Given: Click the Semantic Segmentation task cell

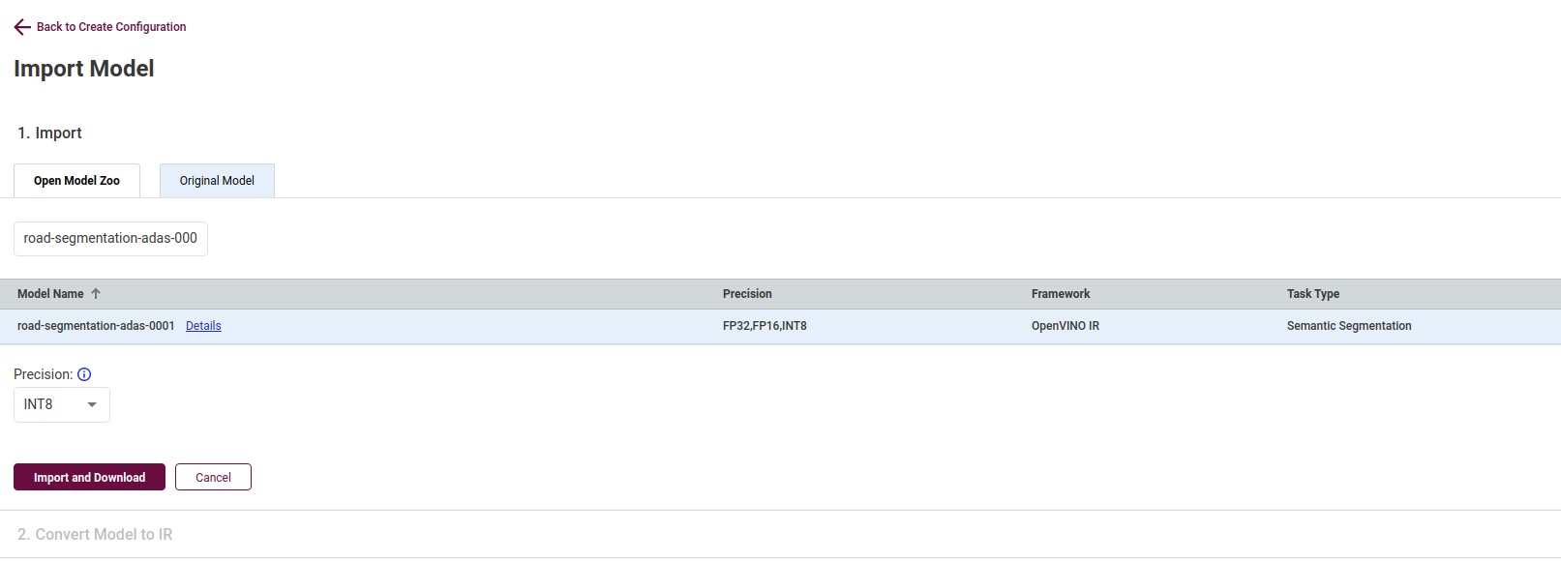Looking at the screenshot, I should point(1349,326).
